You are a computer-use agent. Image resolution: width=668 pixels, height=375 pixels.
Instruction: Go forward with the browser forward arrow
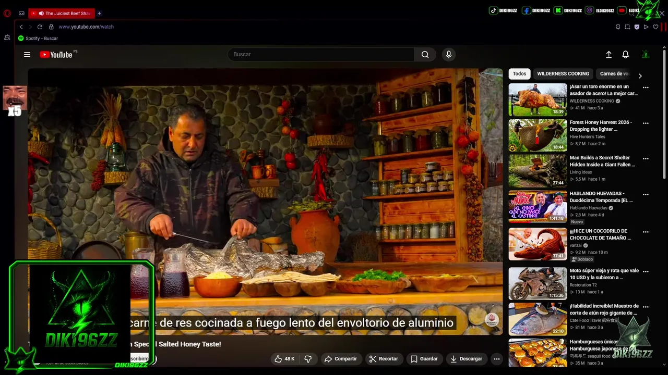30,27
